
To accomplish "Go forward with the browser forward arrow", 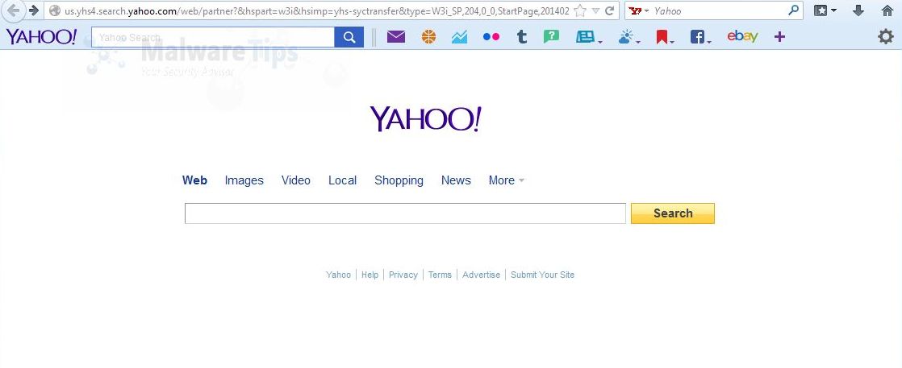I will [x=33, y=10].
